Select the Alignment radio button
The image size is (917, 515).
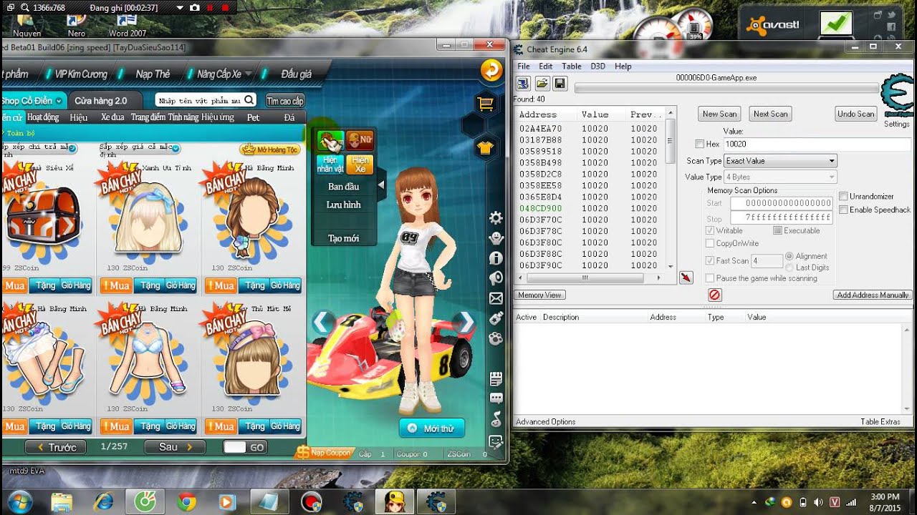coord(789,256)
